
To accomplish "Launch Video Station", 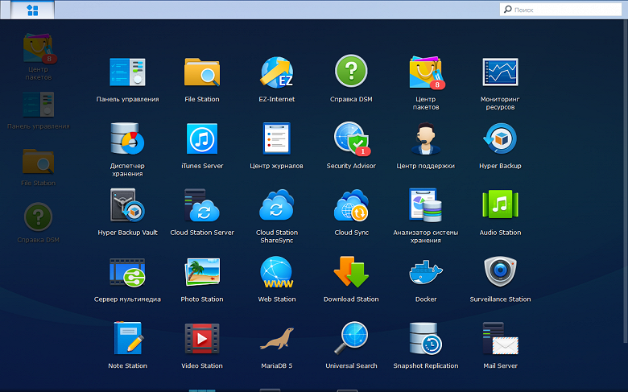I will (202, 340).
